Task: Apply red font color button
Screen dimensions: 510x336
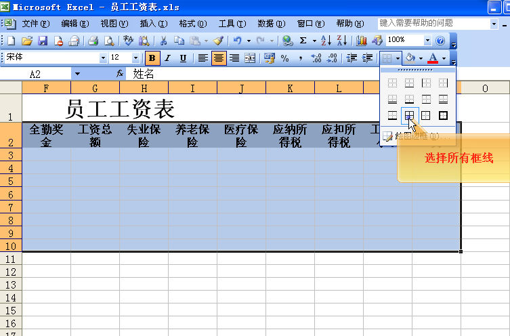Action: pyautogui.click(x=433, y=58)
